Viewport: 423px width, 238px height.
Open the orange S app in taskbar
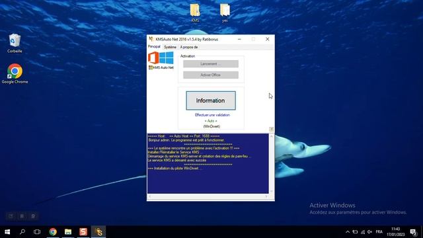point(83,232)
